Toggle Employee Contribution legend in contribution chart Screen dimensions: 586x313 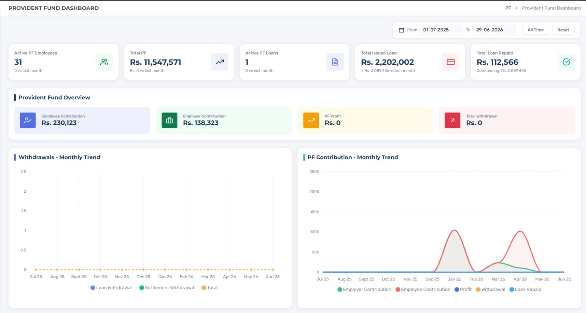(x=423, y=290)
